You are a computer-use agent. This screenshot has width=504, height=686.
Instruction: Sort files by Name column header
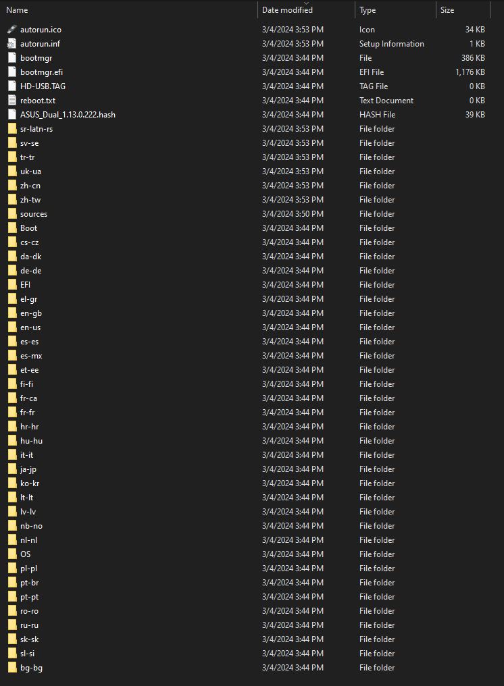tap(18, 10)
